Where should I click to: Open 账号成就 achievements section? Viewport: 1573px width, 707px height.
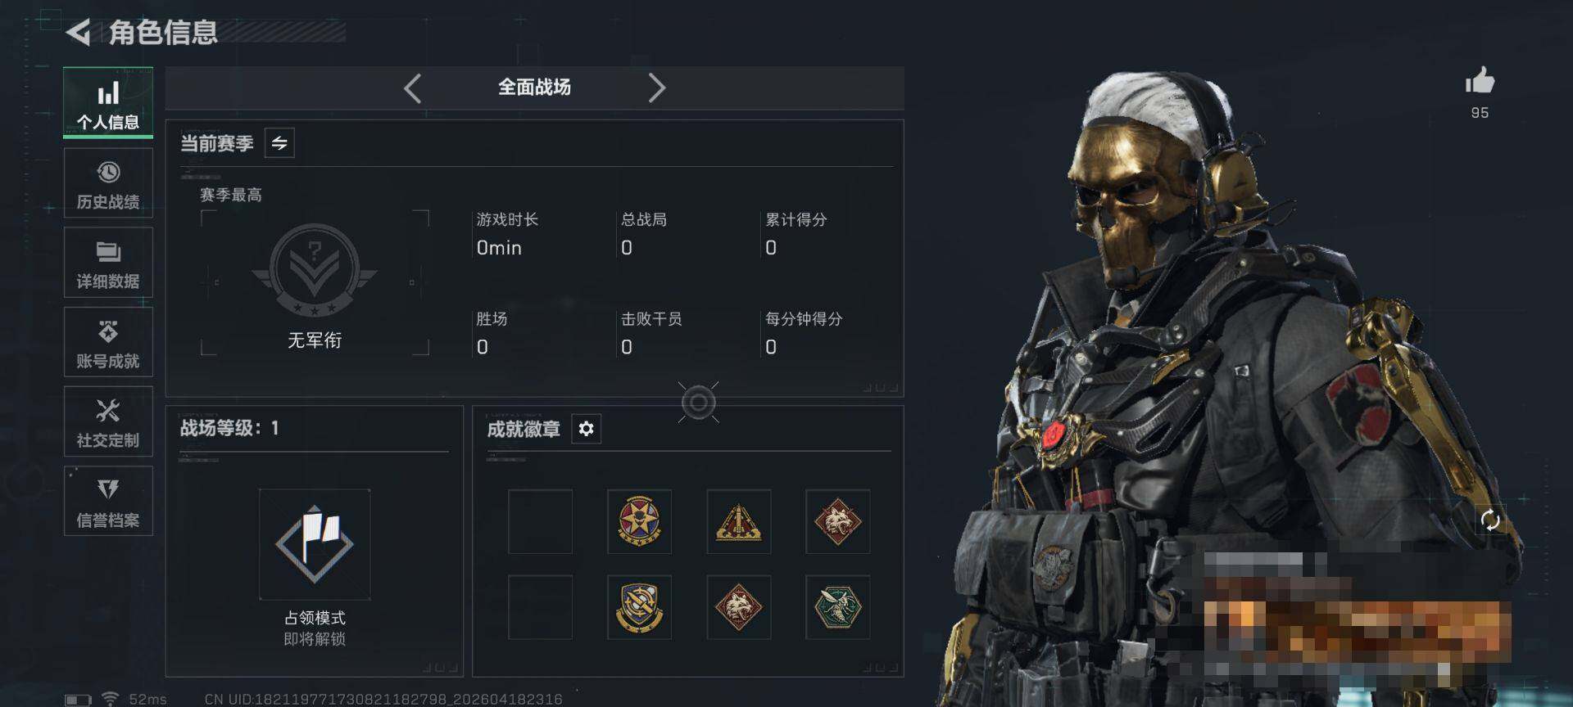[108, 342]
